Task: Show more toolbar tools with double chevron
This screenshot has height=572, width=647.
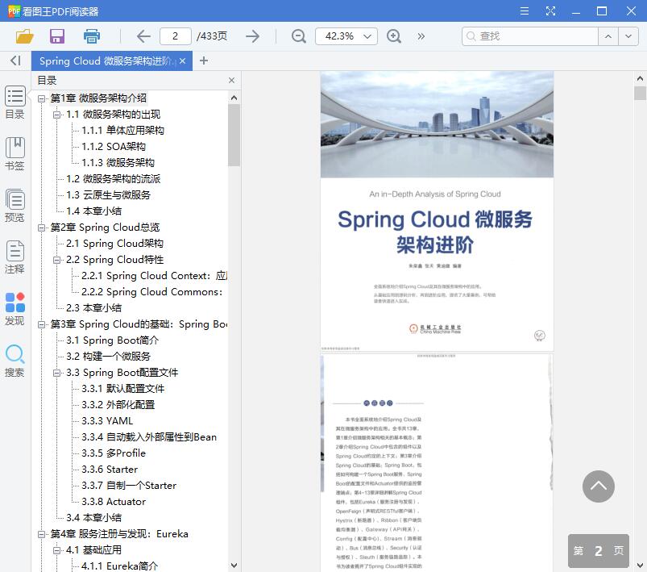Action: (x=421, y=36)
